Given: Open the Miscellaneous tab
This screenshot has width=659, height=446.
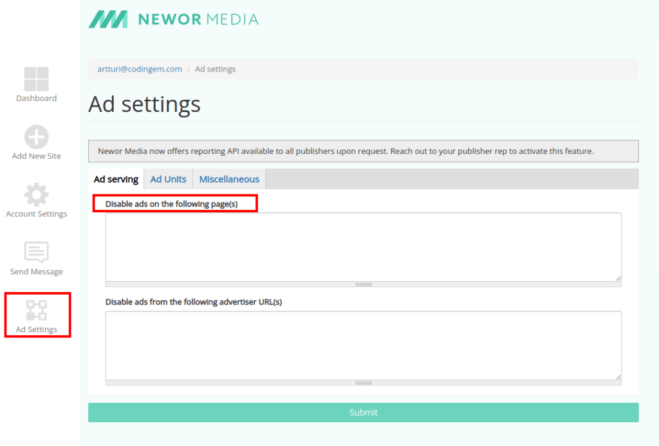Looking at the screenshot, I should pos(229,179).
